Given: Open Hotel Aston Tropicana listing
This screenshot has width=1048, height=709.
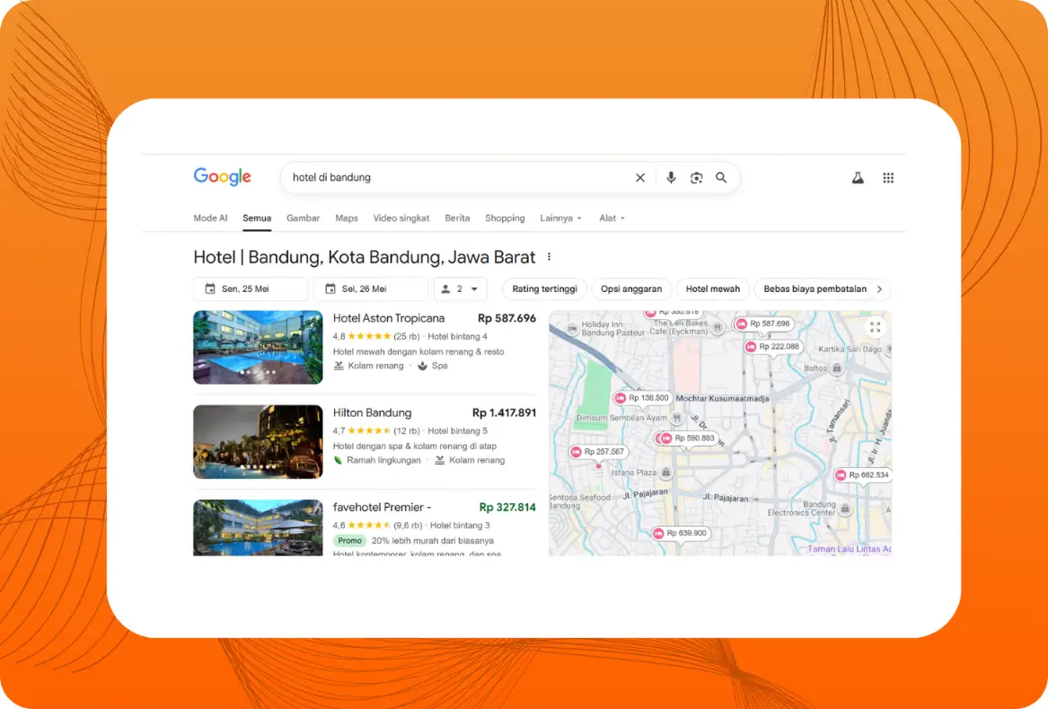Looking at the screenshot, I should (388, 318).
